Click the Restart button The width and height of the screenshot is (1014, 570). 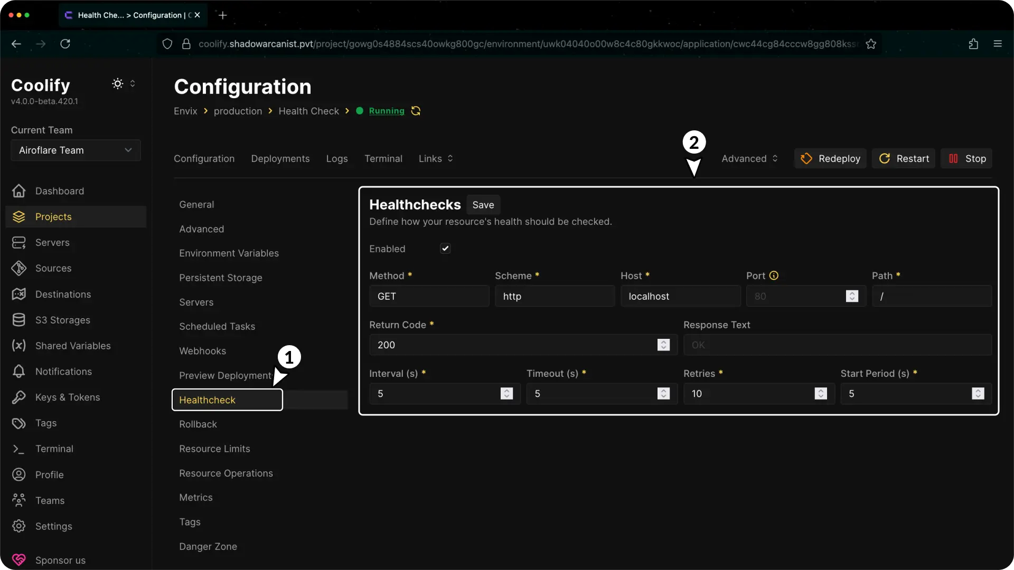904,159
